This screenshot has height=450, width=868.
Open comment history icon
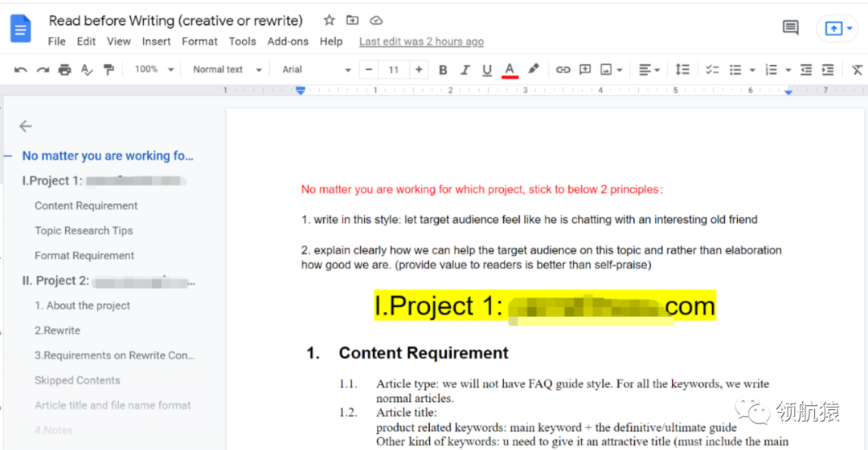[x=790, y=28]
